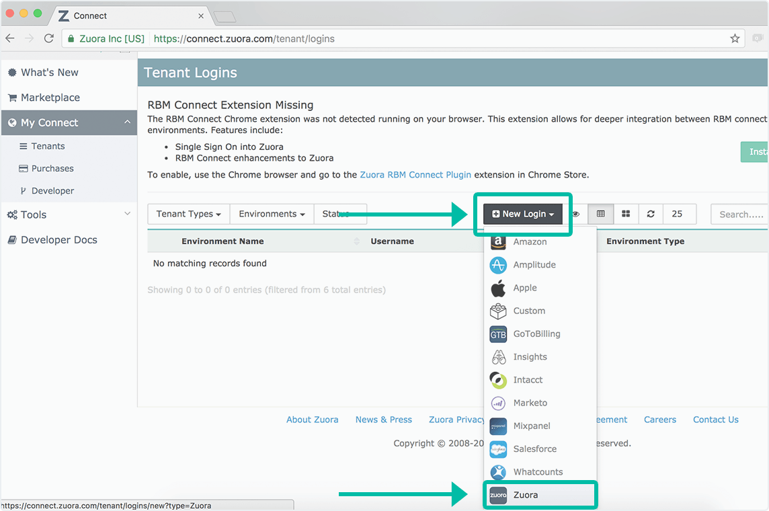This screenshot has height=511, width=769.
Task: Click the Mixpanel logo icon
Action: pyautogui.click(x=498, y=426)
